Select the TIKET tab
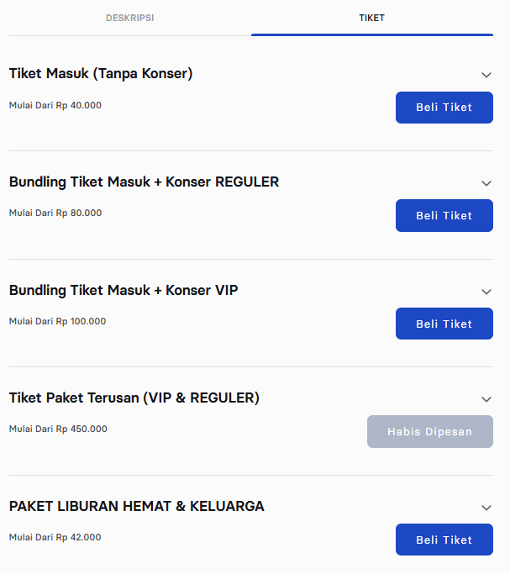510x574 pixels. [371, 18]
